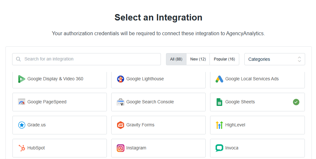Select the HubSpot sprocket icon
Image resolution: width=316 pixels, height=159 pixels.
[x=21, y=148]
